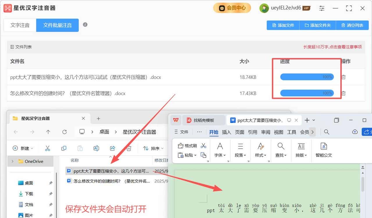
Task: Switch to the 文字注音 tab
Action: click(19, 25)
